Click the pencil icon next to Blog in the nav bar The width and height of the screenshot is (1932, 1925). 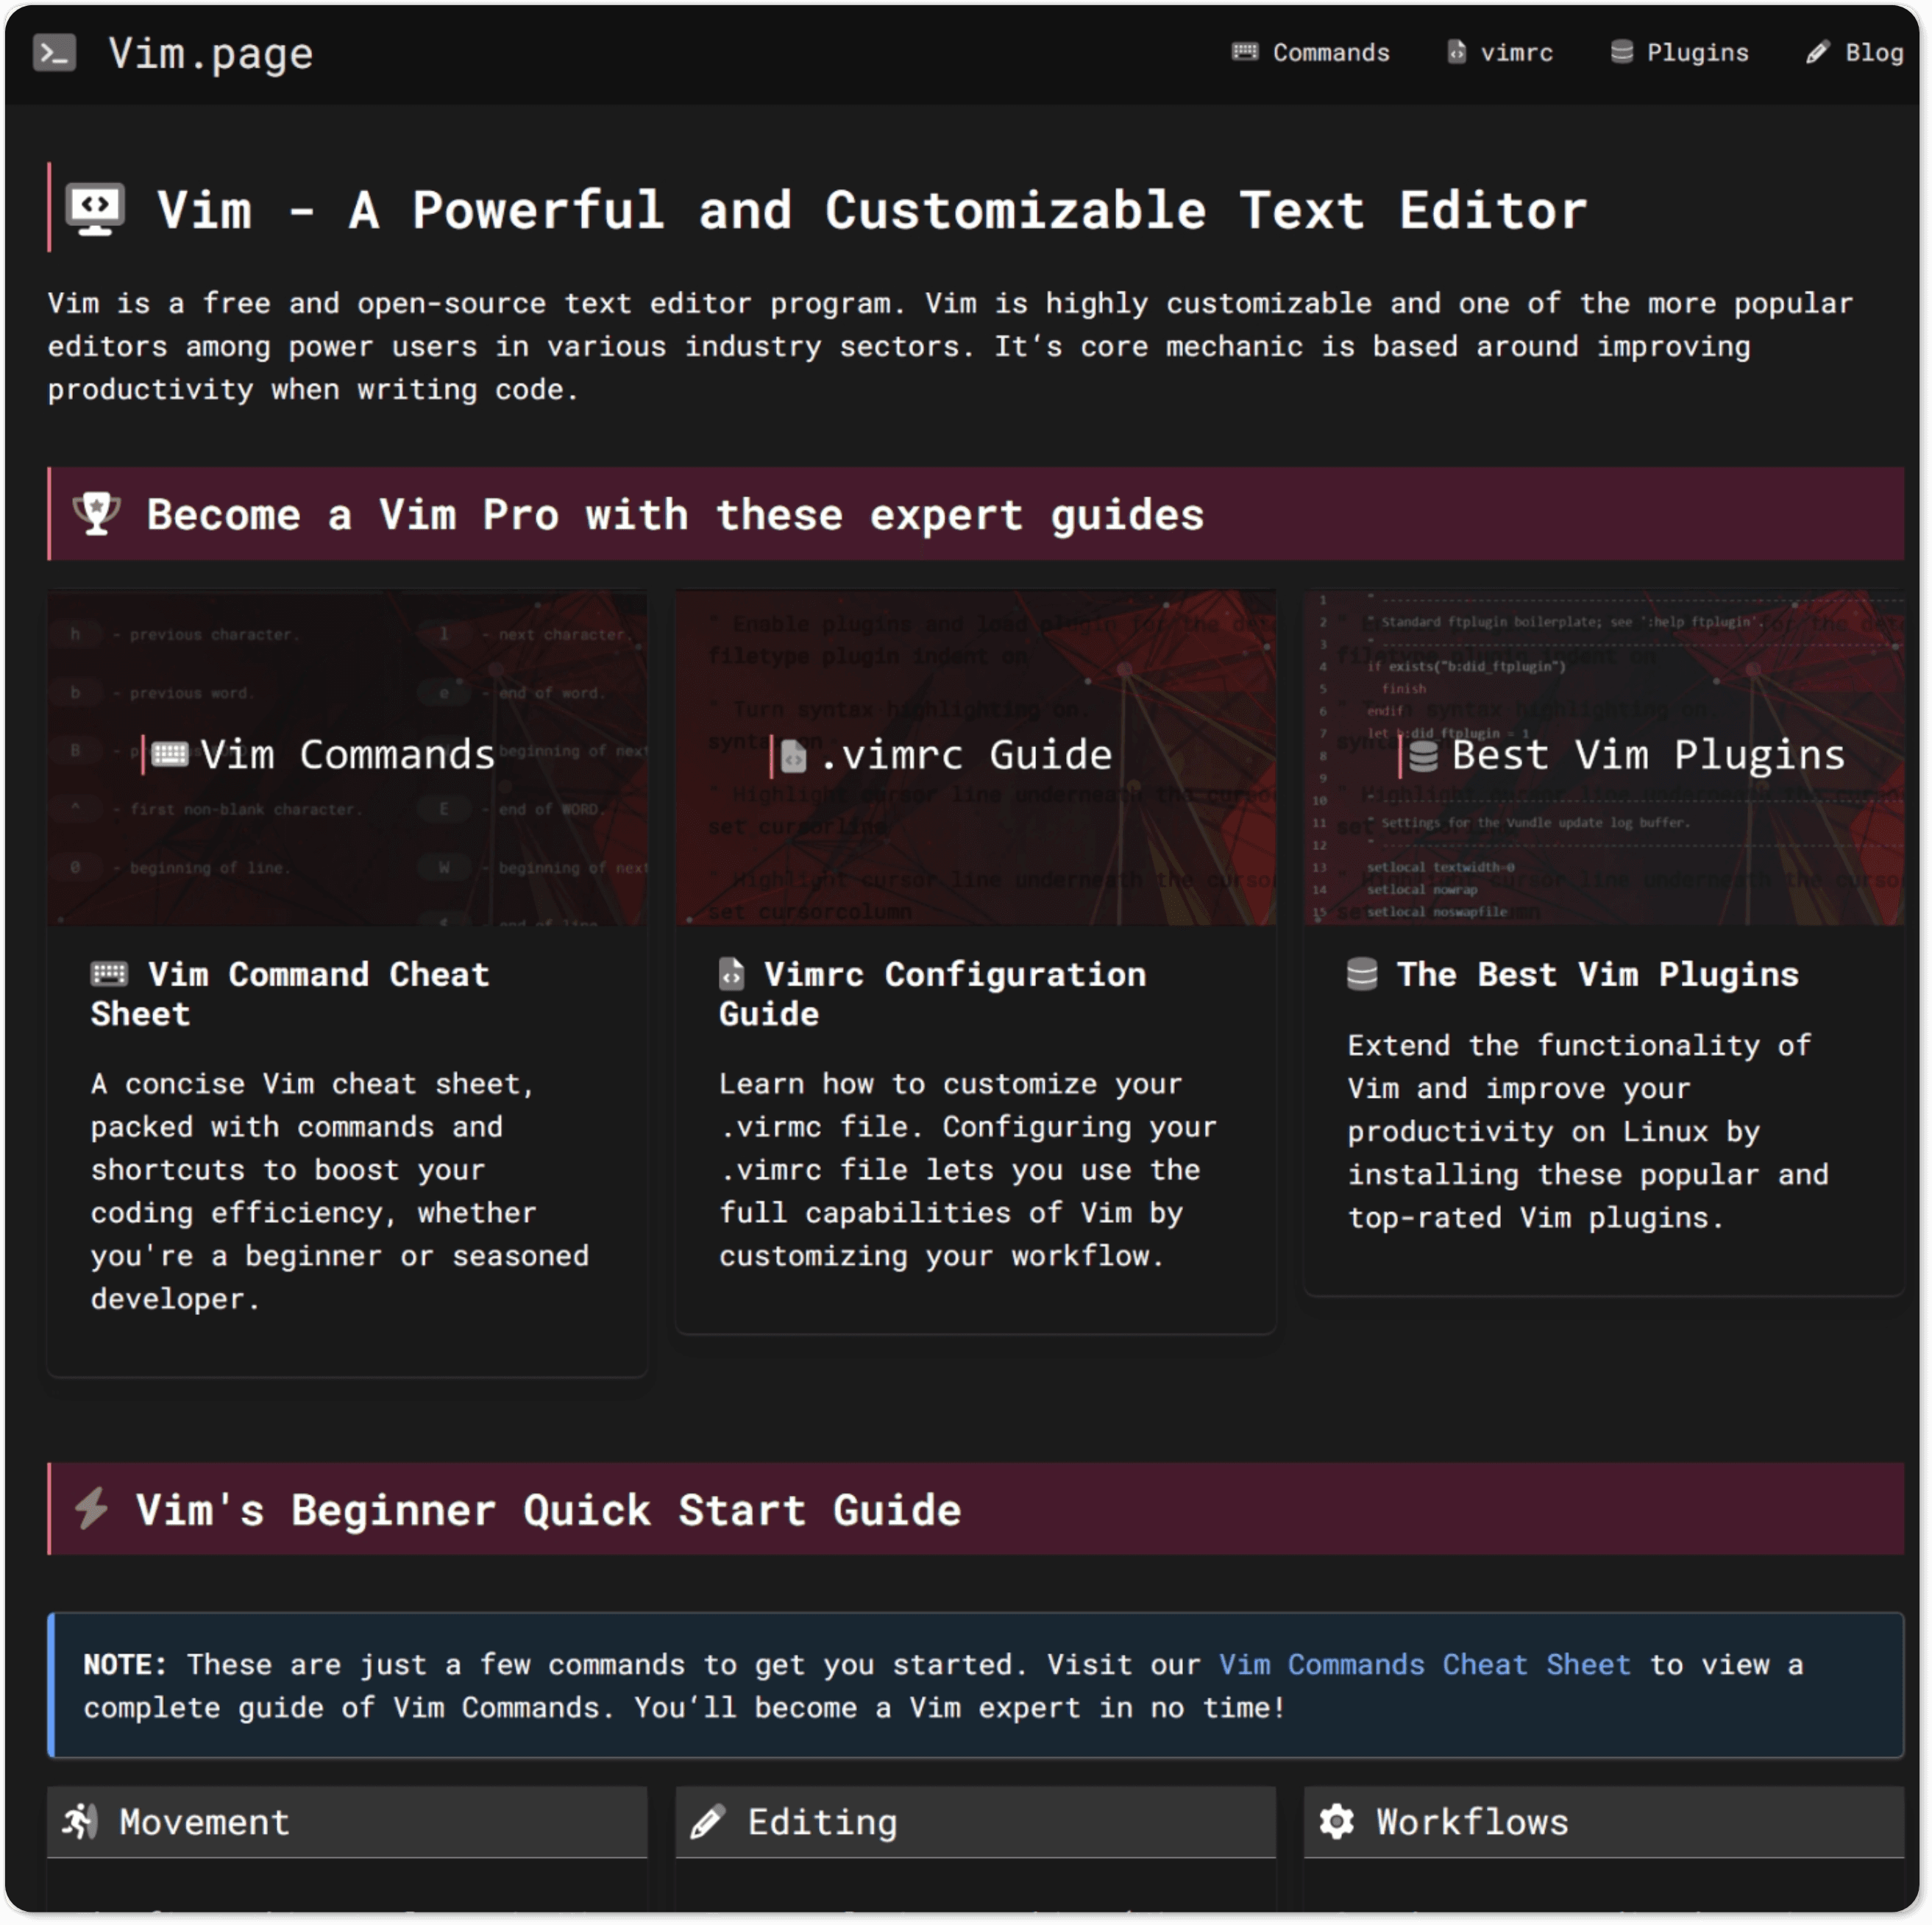click(1818, 52)
